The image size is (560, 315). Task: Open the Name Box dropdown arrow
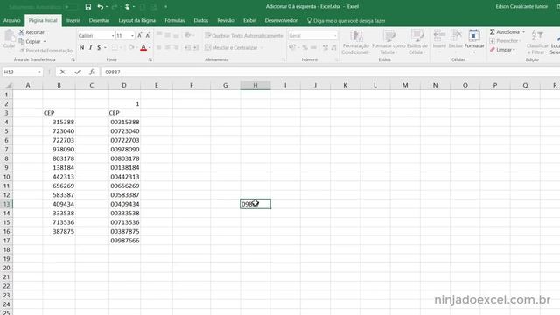pyautogui.click(x=38, y=72)
